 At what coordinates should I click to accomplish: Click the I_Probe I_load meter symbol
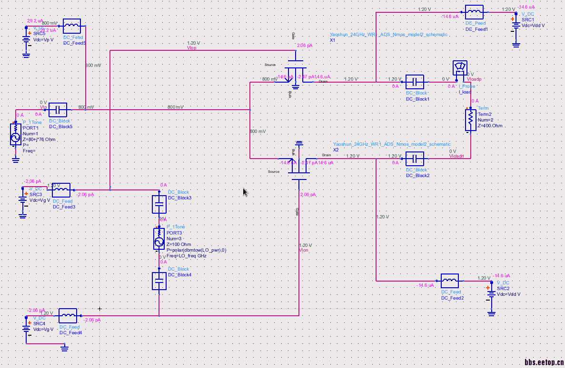pyautogui.click(x=460, y=67)
